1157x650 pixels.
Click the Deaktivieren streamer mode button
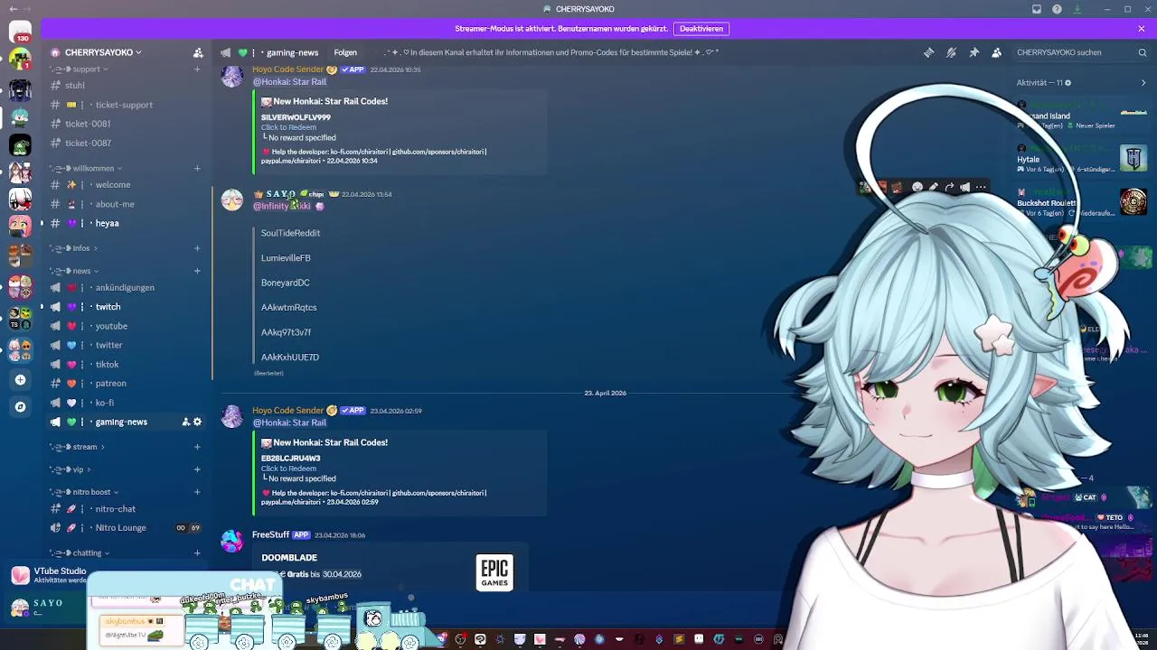click(x=701, y=29)
